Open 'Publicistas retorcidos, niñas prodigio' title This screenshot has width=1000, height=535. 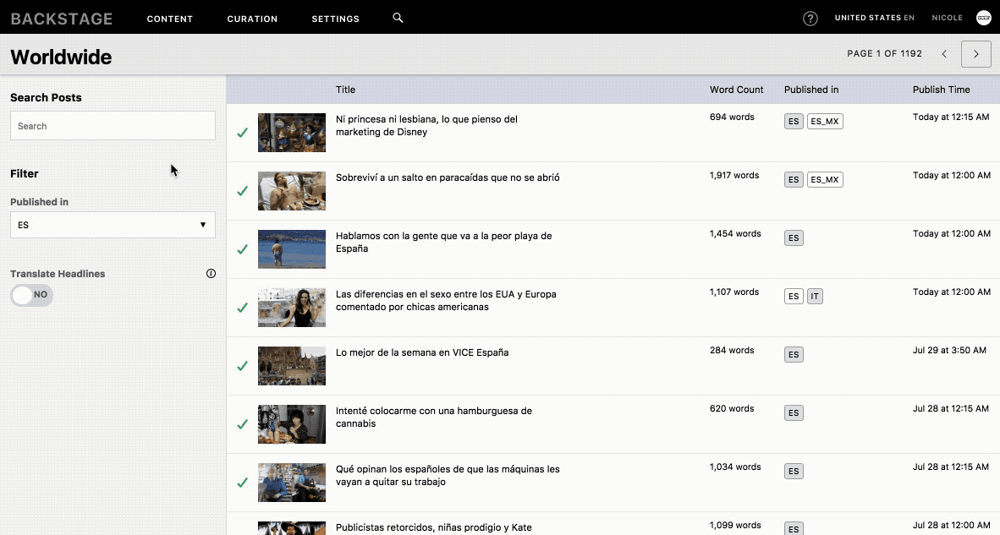[434, 527]
